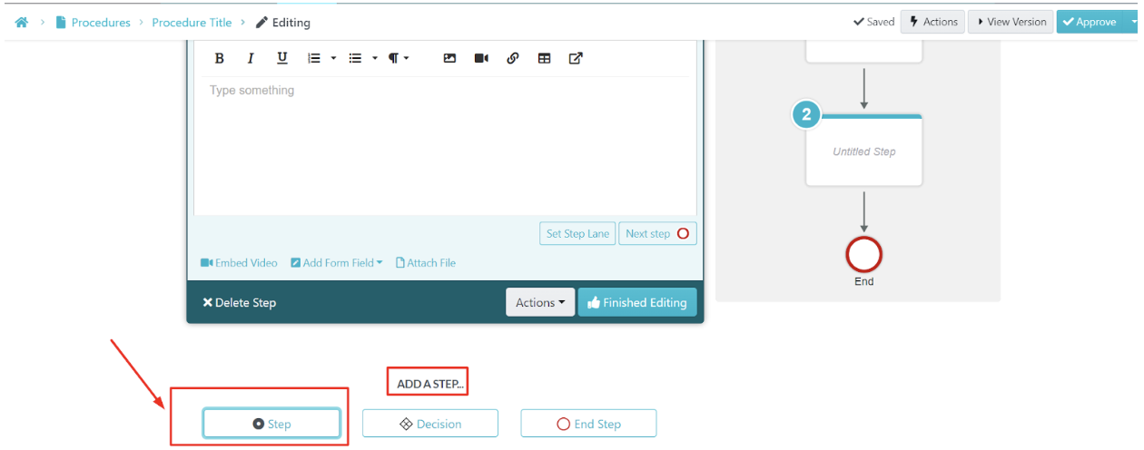
Task: Click the red End circle node
Action: [863, 254]
